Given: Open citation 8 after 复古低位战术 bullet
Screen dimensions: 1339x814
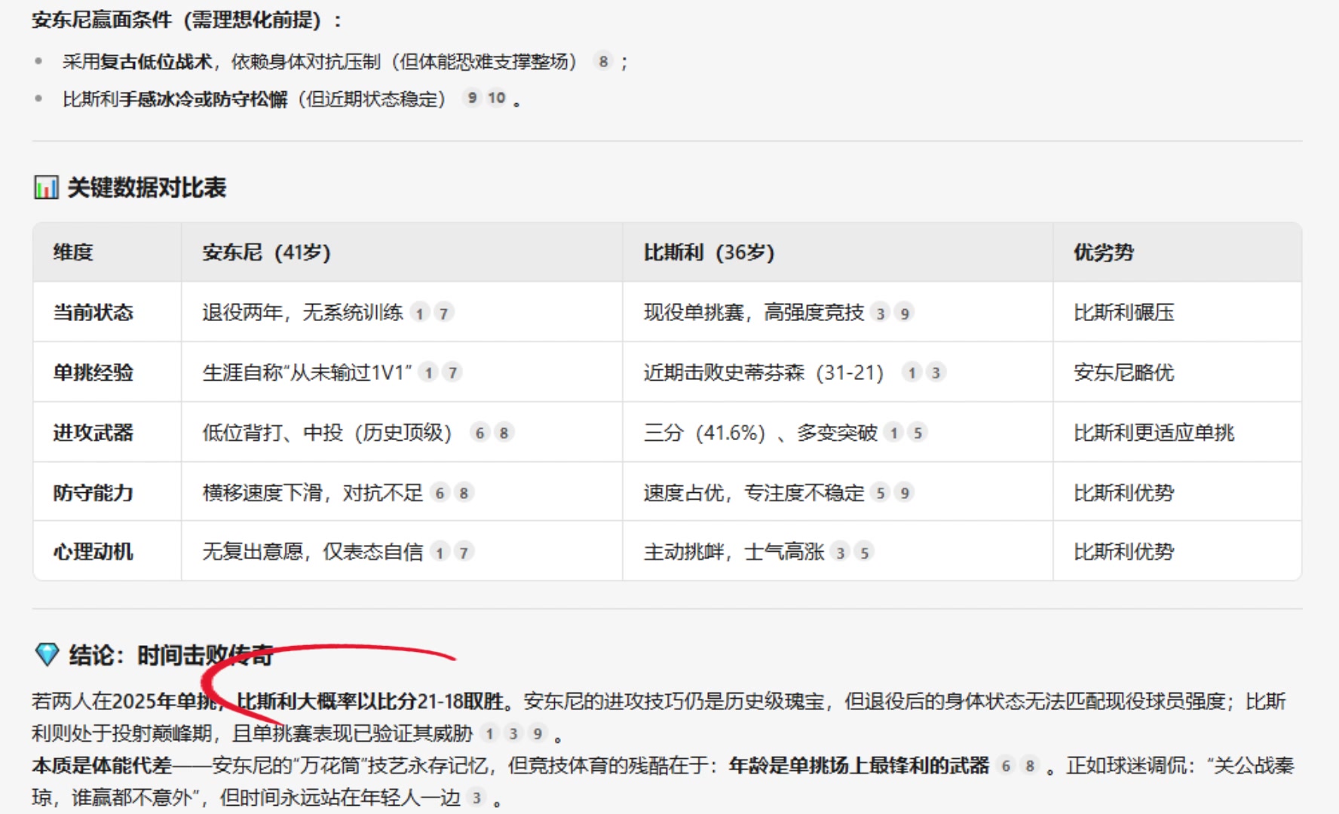Looking at the screenshot, I should click(x=602, y=63).
